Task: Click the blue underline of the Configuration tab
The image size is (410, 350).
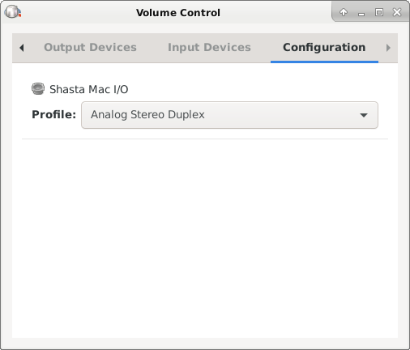Action: pos(324,62)
